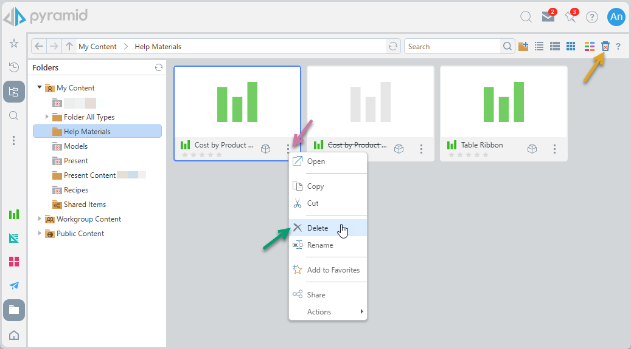Switch to thumbnail grid view

click(571, 47)
